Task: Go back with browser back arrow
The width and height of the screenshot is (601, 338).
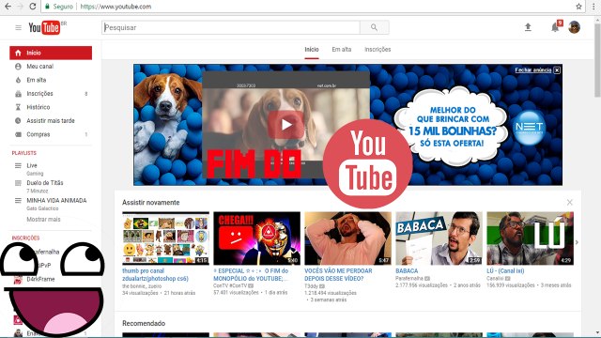Action: 8,7
